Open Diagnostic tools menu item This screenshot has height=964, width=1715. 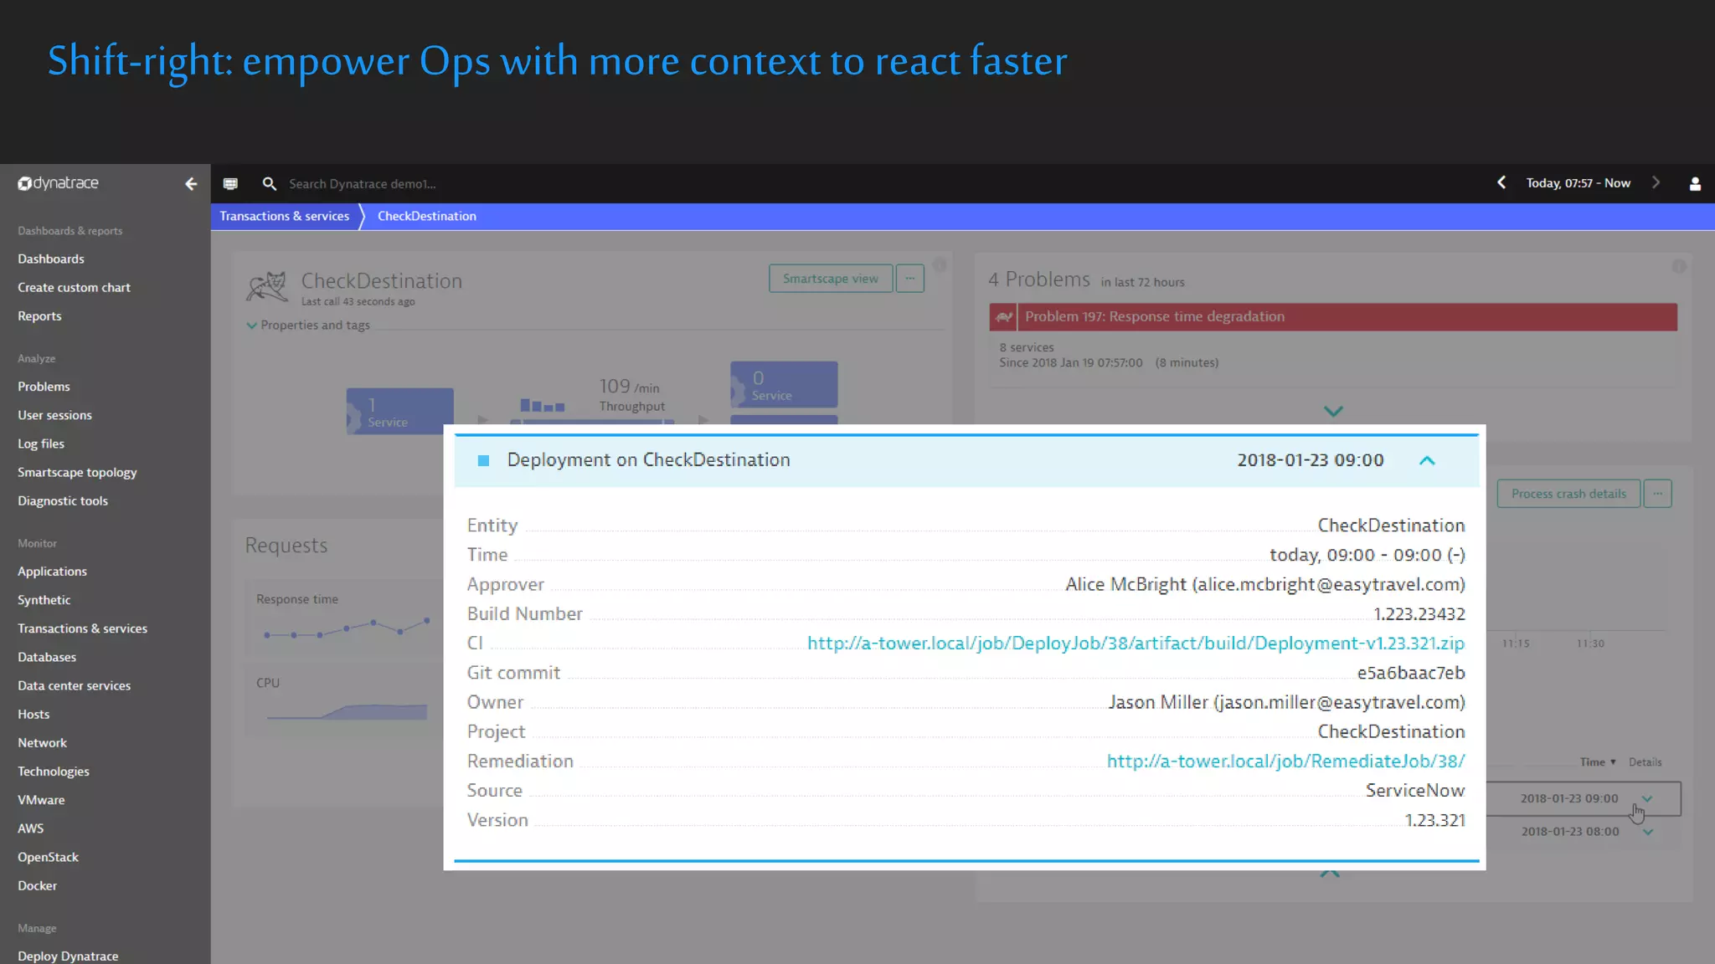pos(63,501)
